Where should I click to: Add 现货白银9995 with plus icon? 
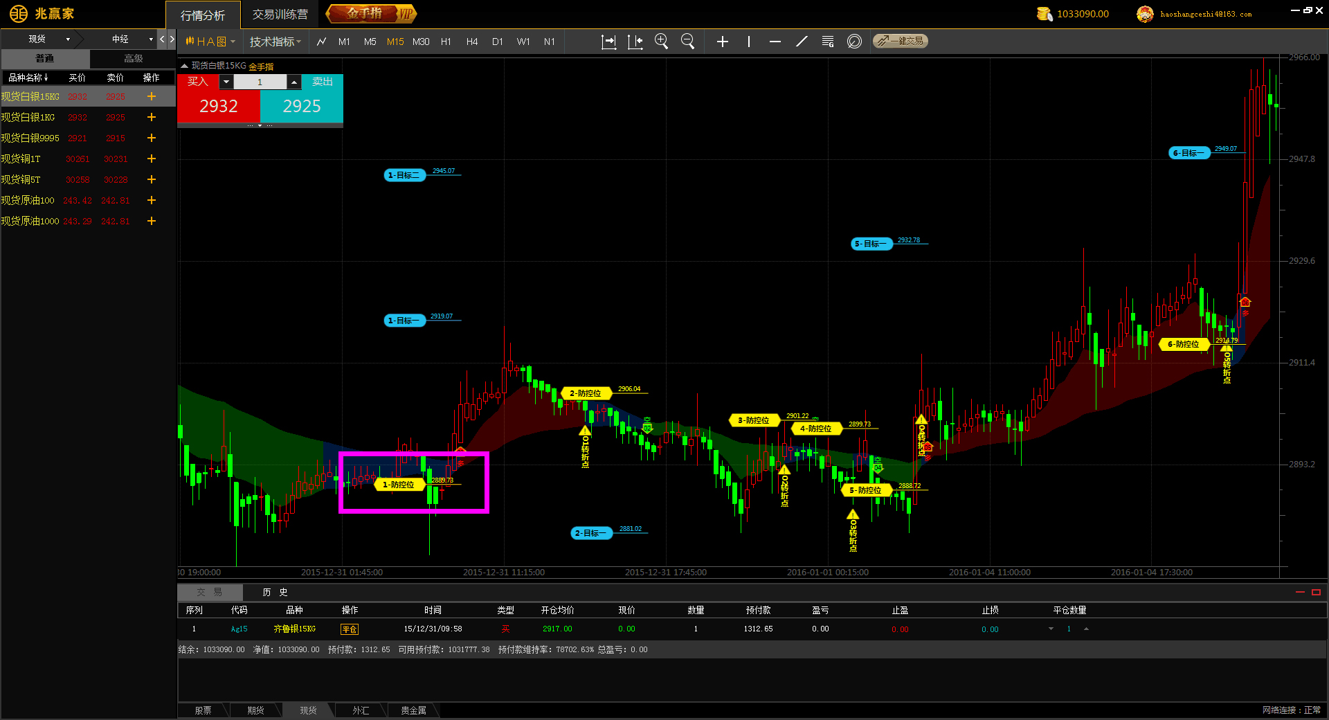tap(152, 138)
